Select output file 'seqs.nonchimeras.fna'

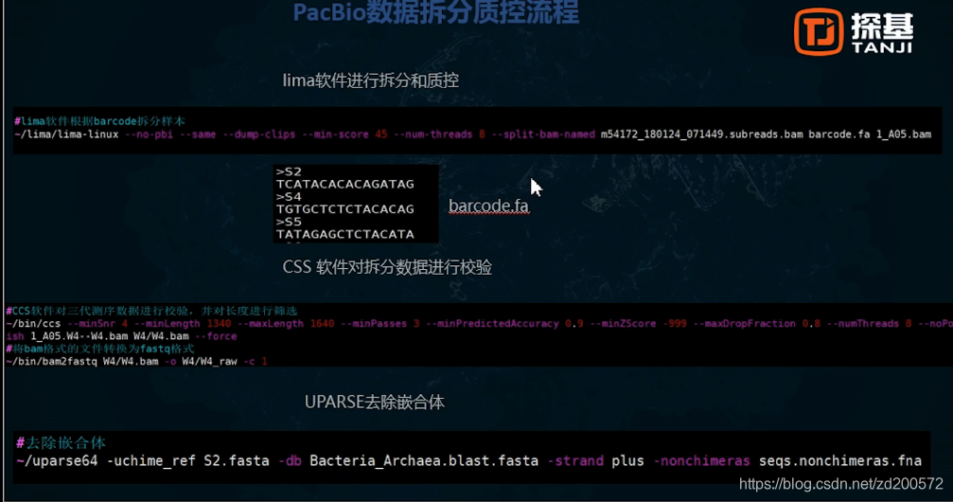(x=840, y=460)
